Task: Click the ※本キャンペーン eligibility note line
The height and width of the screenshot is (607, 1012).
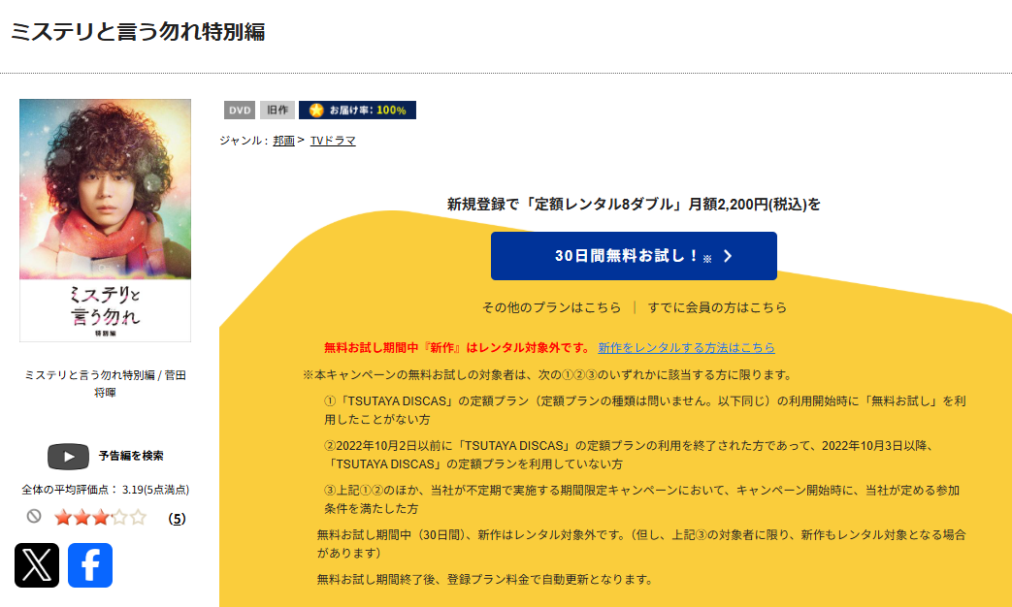Action: tap(547, 375)
